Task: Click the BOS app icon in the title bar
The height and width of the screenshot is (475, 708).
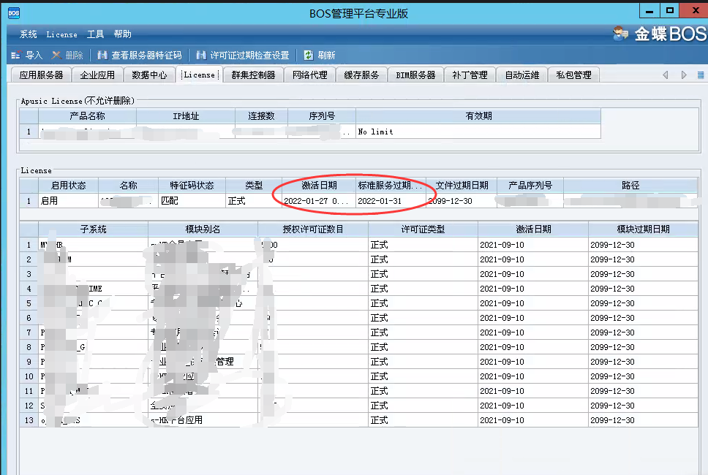Action: click(14, 13)
